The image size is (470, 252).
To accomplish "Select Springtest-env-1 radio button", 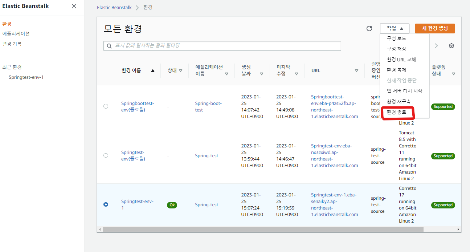I will pyautogui.click(x=106, y=205).
